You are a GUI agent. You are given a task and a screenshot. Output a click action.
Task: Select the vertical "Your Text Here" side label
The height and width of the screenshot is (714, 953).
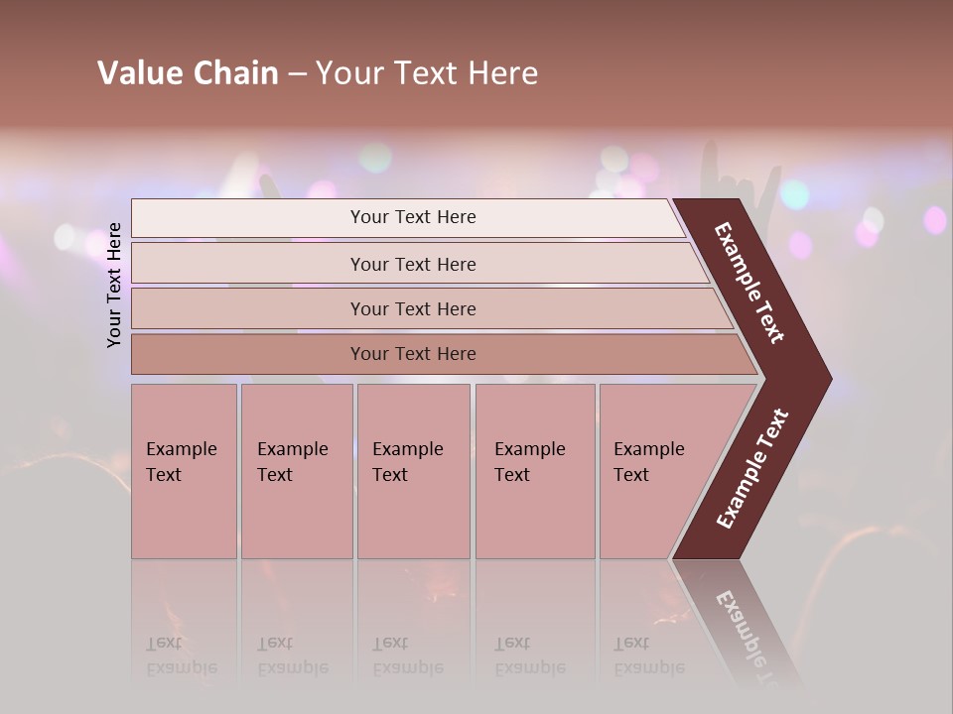[x=114, y=285]
